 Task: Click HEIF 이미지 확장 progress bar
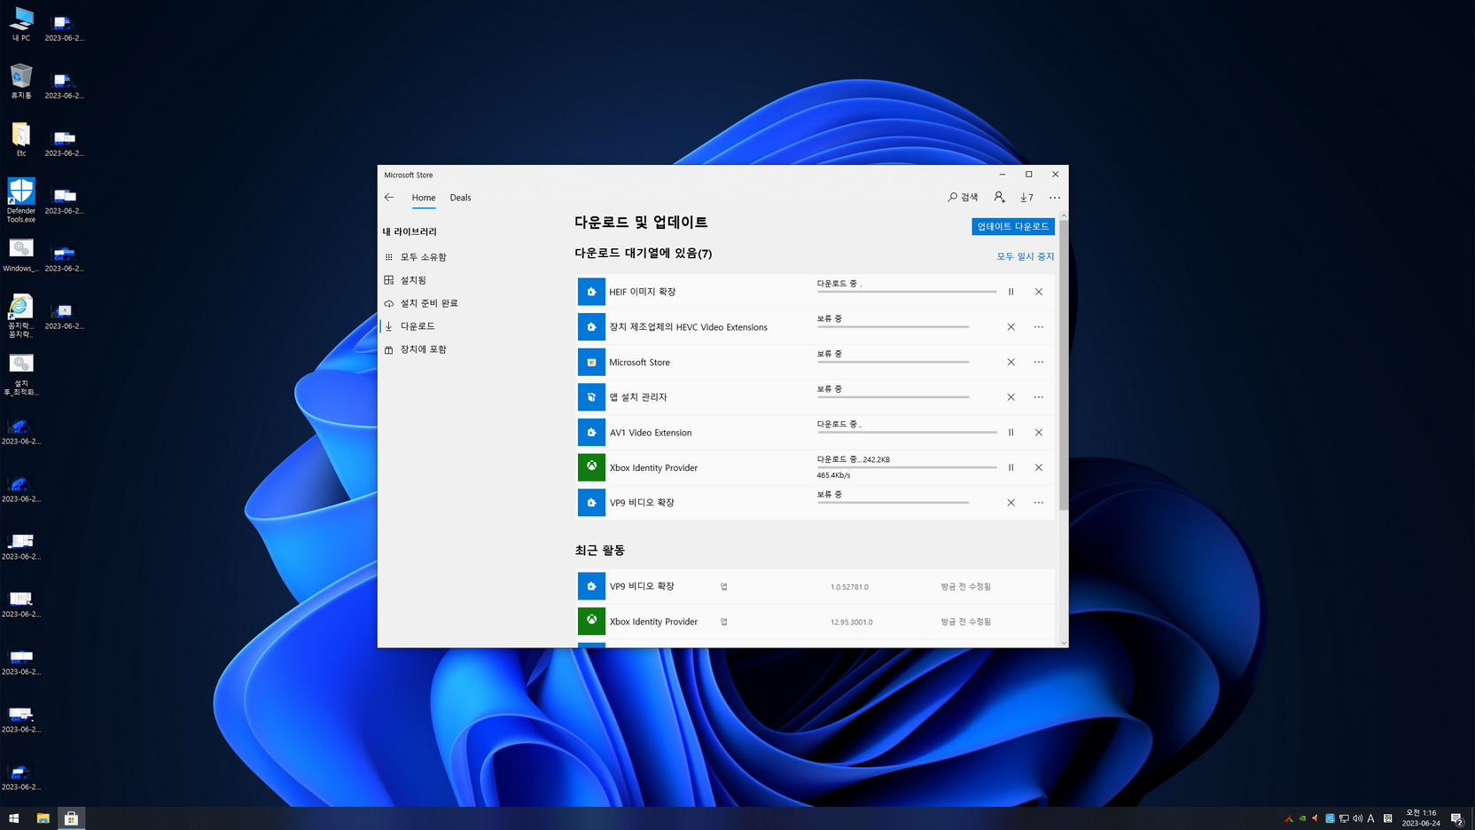pyautogui.click(x=907, y=292)
